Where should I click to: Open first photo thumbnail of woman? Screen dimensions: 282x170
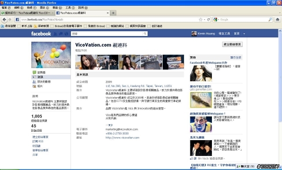(x=86, y=62)
